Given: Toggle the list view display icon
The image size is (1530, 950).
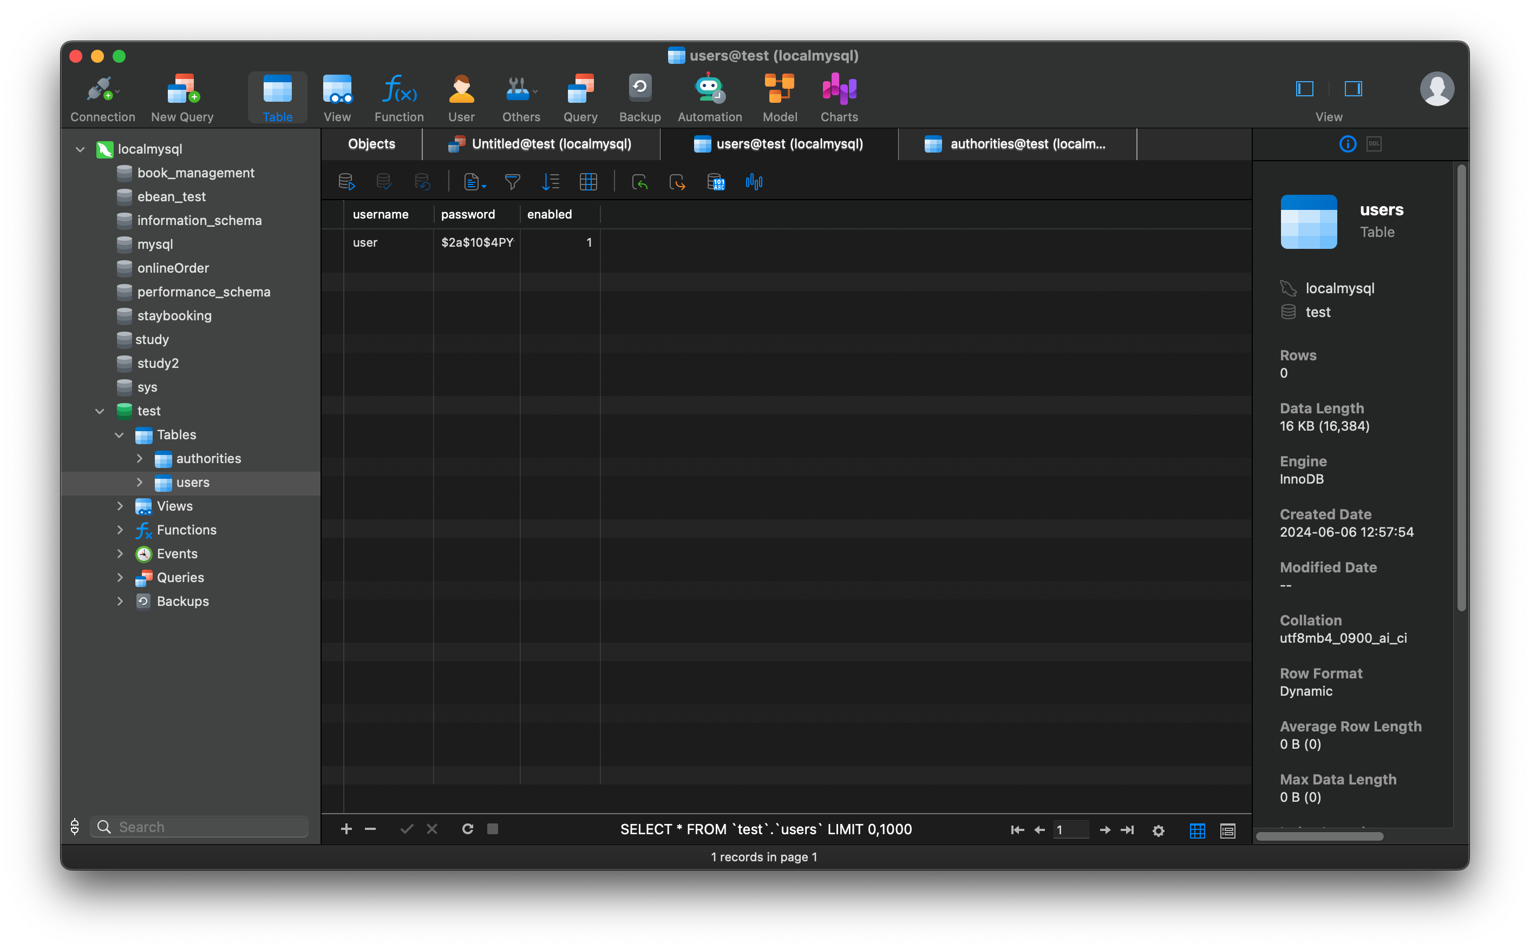Looking at the screenshot, I should tap(1229, 828).
